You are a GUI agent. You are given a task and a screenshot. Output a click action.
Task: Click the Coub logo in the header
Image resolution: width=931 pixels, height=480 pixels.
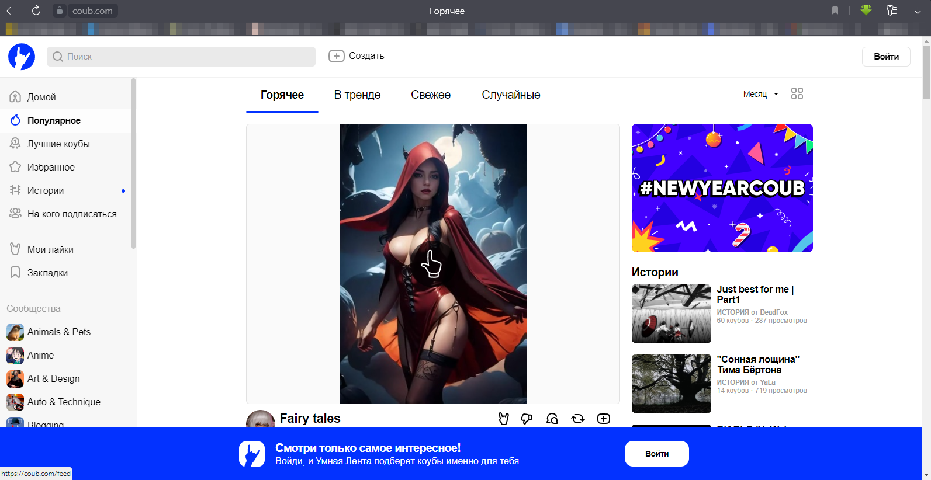tap(22, 57)
